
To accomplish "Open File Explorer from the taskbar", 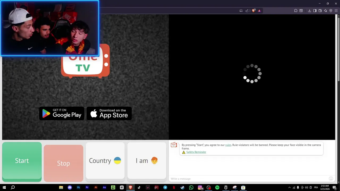I will (61, 188).
